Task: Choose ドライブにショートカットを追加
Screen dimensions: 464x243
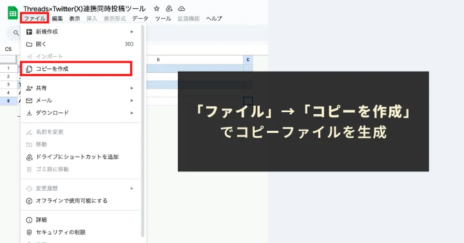Action: (x=80, y=157)
